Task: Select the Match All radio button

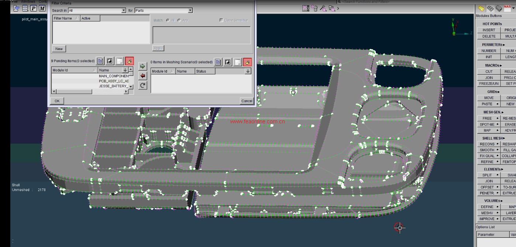Action: (x=168, y=20)
